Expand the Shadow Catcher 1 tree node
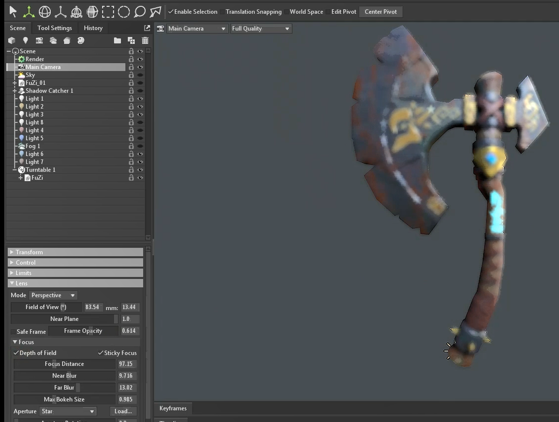This screenshot has width=559, height=422. click(x=14, y=91)
